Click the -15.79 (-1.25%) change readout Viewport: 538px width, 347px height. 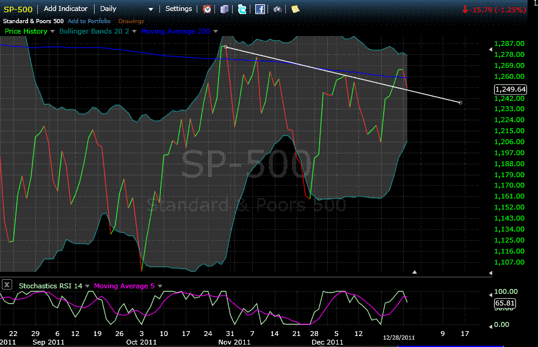[x=494, y=10]
